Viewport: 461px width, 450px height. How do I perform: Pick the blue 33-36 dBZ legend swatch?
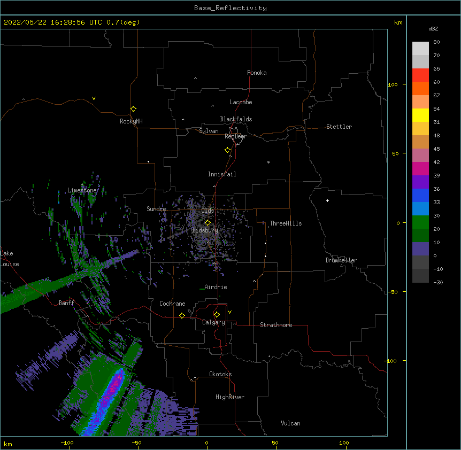[420, 195]
